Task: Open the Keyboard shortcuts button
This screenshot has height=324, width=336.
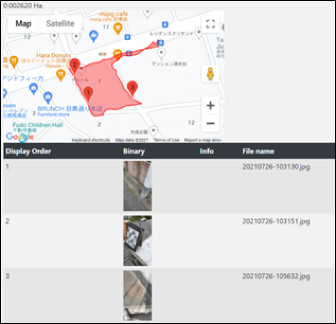Action: click(91, 140)
